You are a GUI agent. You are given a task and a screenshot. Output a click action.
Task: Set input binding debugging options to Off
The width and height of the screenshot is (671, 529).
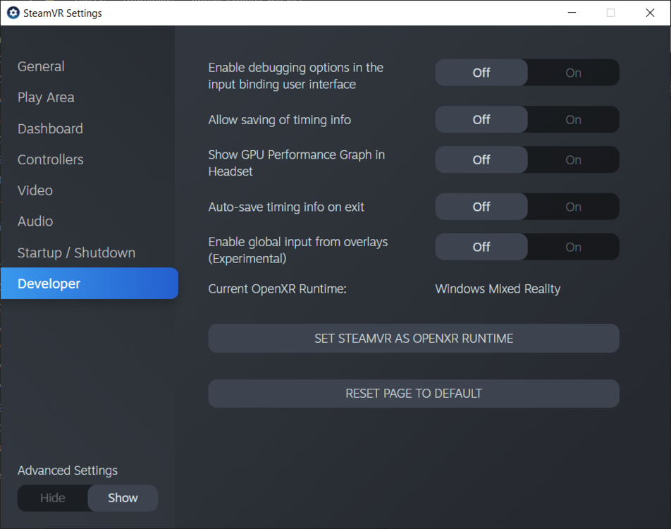pyautogui.click(x=481, y=73)
